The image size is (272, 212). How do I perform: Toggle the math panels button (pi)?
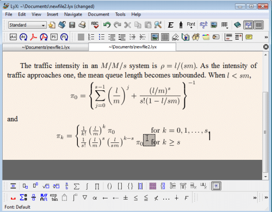click(216, 186)
